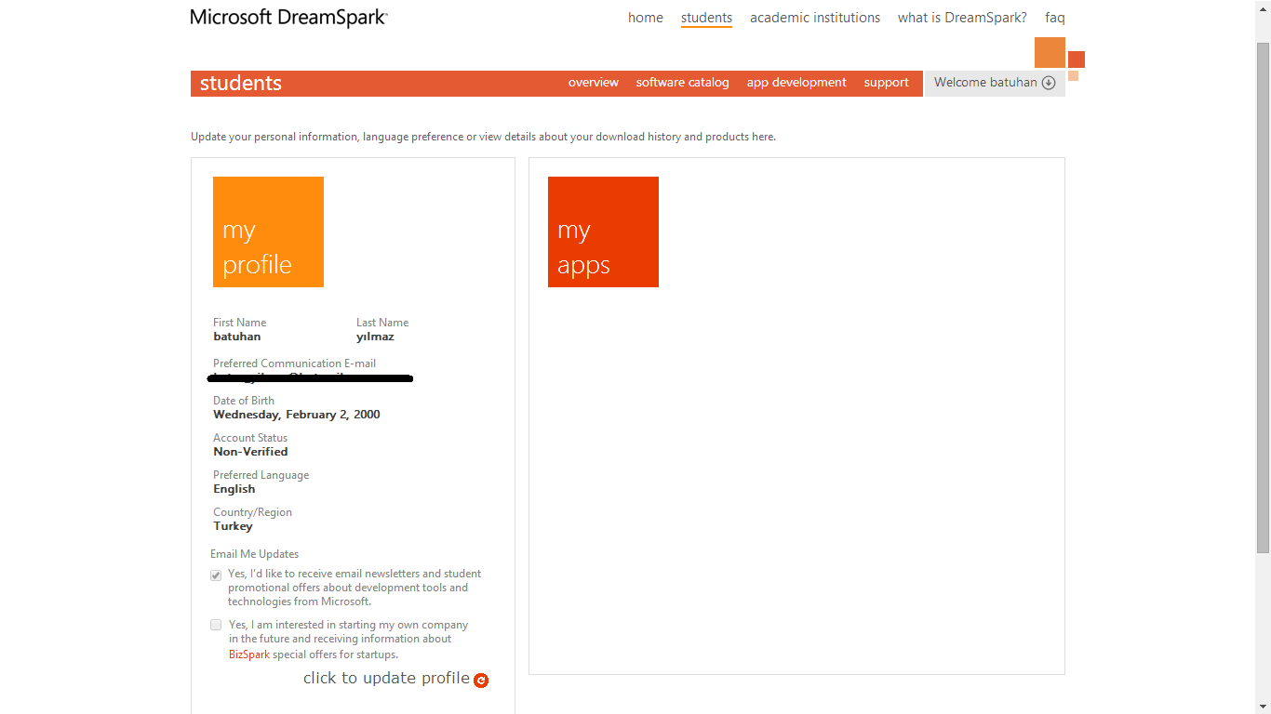Viewport: 1271px width, 714px height.
Task: Click the vertical scrollbar thumb
Action: click(x=1263, y=297)
